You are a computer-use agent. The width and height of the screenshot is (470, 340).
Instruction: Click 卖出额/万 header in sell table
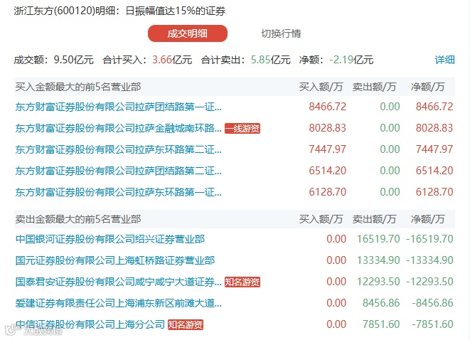[x=375, y=219]
